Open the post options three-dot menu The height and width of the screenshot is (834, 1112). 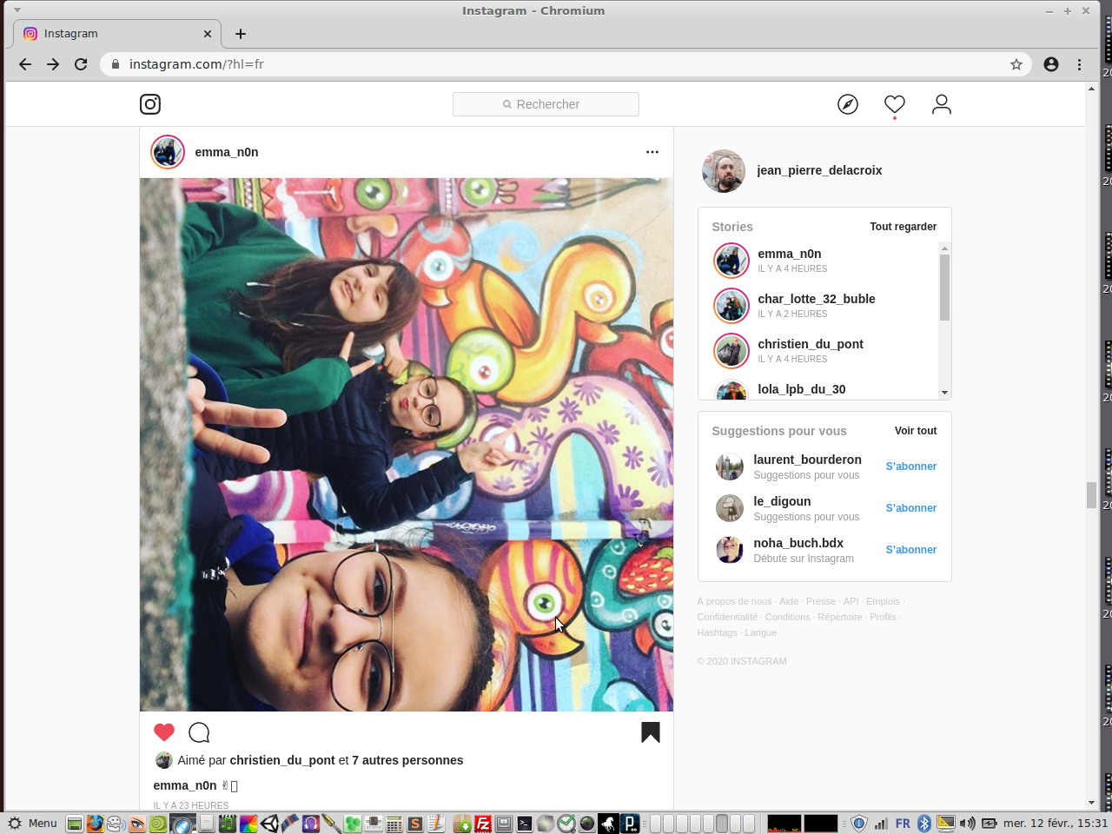click(652, 152)
